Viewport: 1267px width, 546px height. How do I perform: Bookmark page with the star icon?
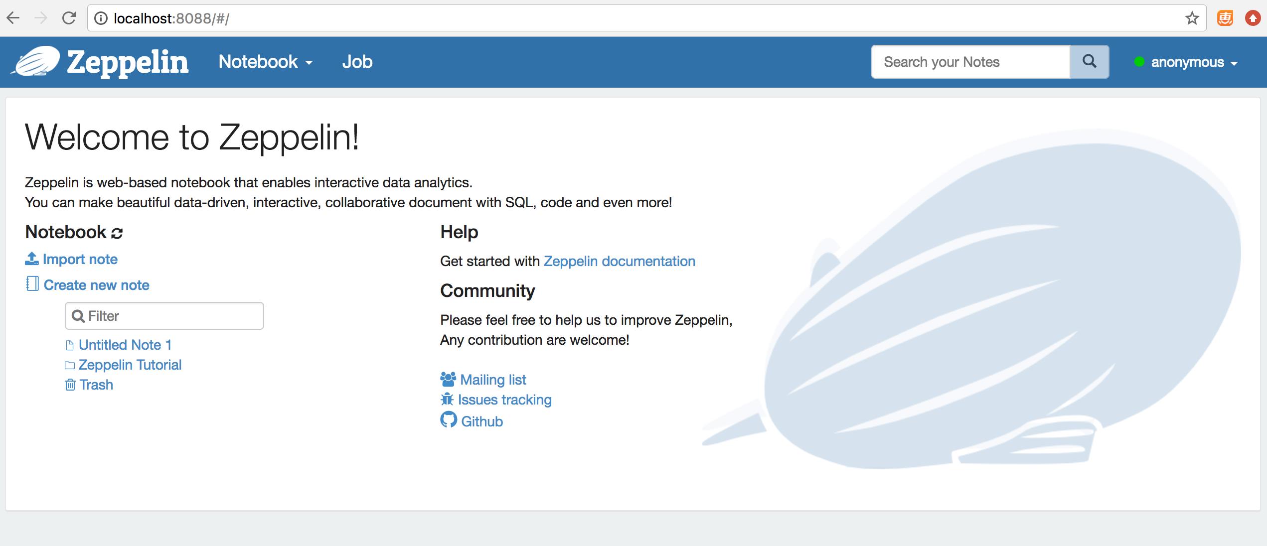[x=1192, y=18]
